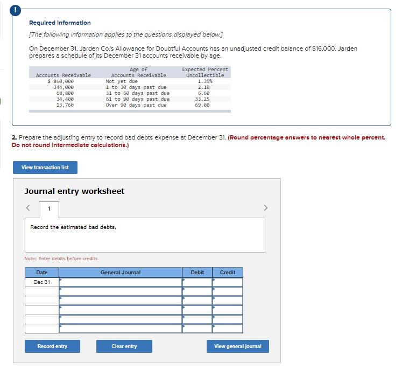Screen dimensions: 416x383
Task: Click 'Over 90 days past due'
Action: pyautogui.click(x=136, y=105)
